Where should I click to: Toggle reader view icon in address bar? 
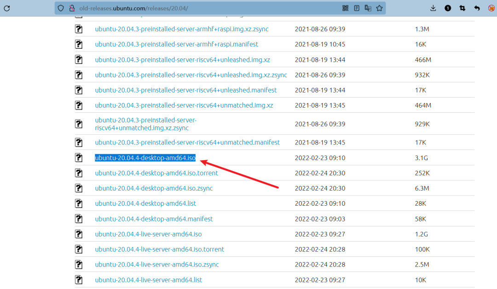357,8
